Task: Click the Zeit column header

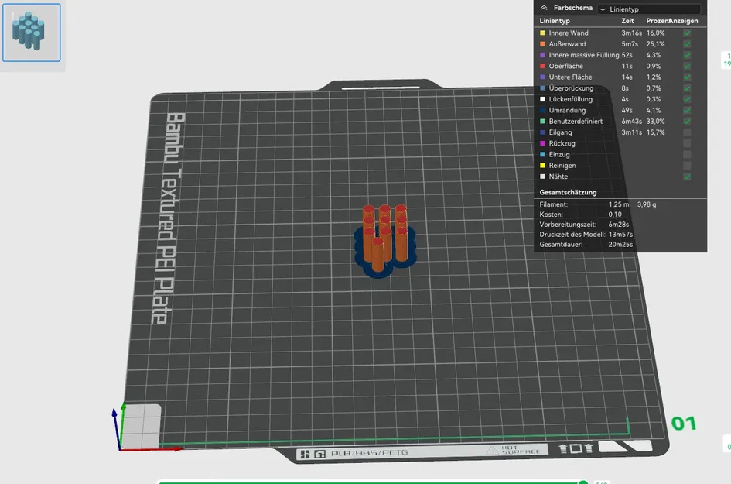Action: [x=627, y=21]
